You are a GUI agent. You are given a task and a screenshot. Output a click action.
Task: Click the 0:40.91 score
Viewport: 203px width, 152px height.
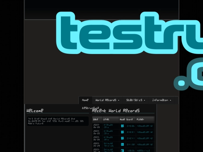(130, 132)
